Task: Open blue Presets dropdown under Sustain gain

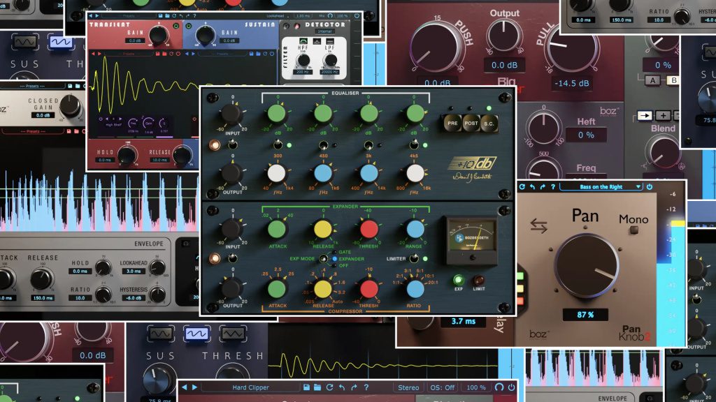Action: click(222, 54)
